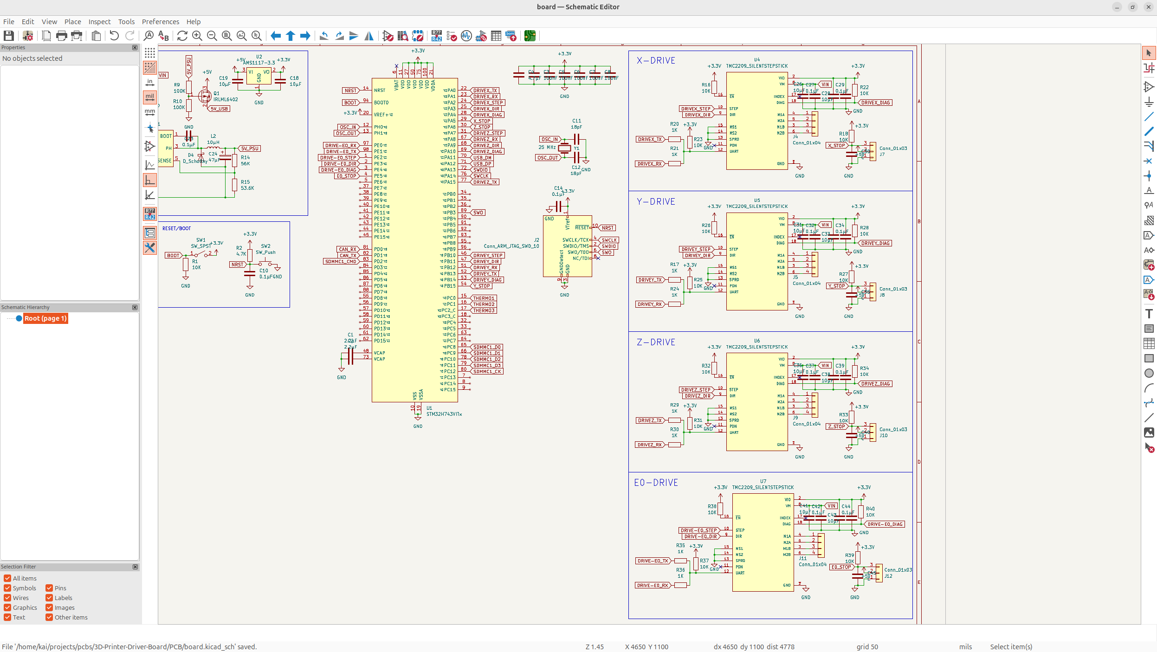Image resolution: width=1157 pixels, height=652 pixels.
Task: Open the Place menu
Action: (72, 22)
